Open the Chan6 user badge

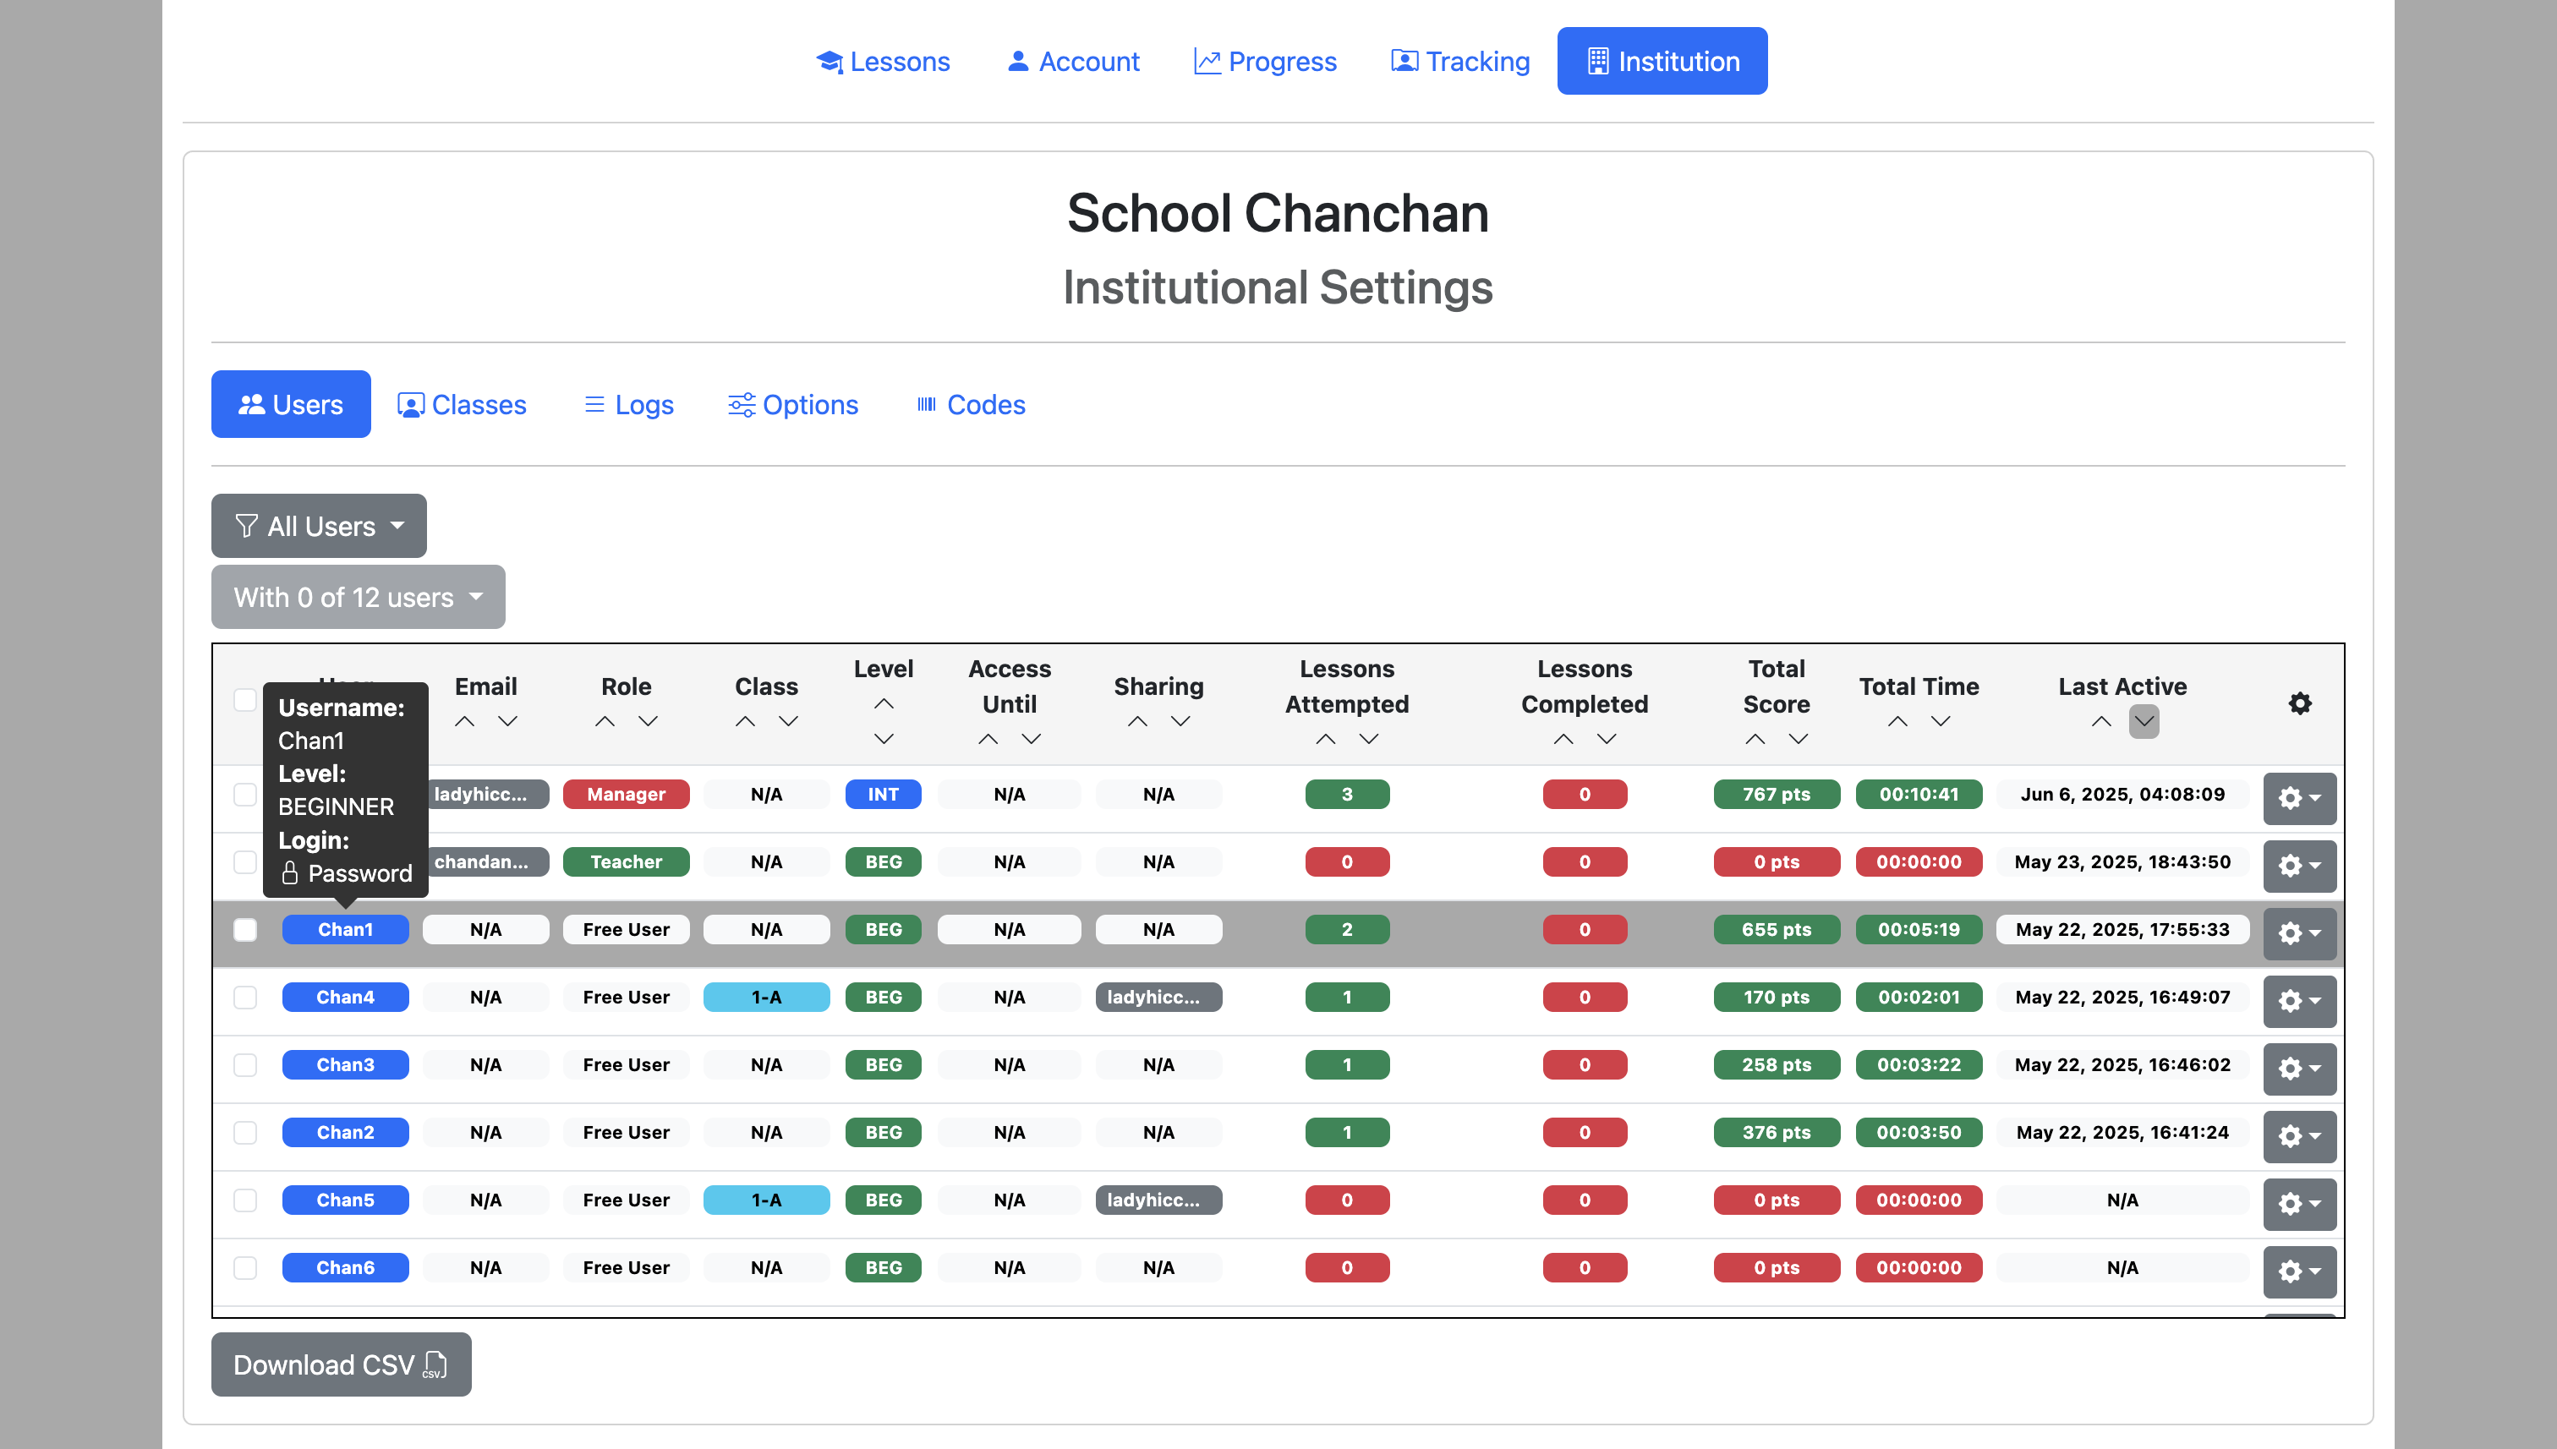tap(345, 1268)
